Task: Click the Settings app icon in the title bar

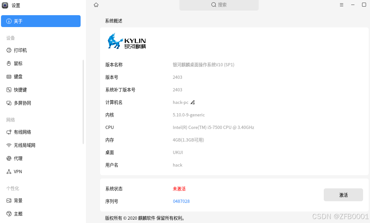Action: click(x=5, y=5)
